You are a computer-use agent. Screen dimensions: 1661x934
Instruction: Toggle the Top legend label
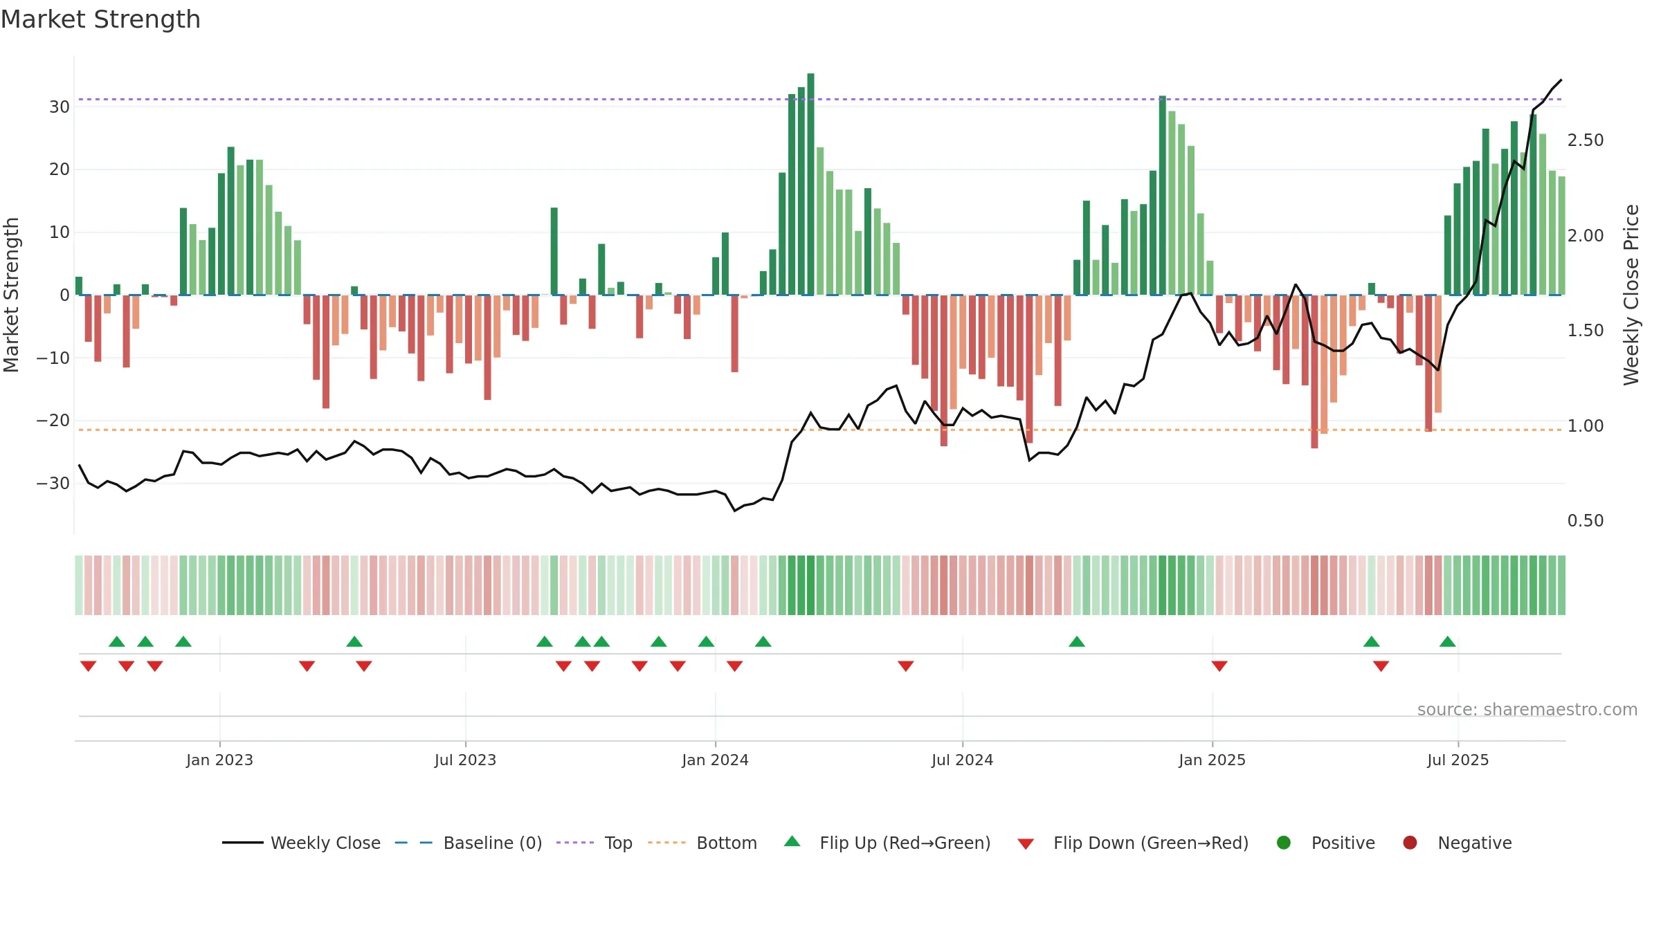click(618, 843)
